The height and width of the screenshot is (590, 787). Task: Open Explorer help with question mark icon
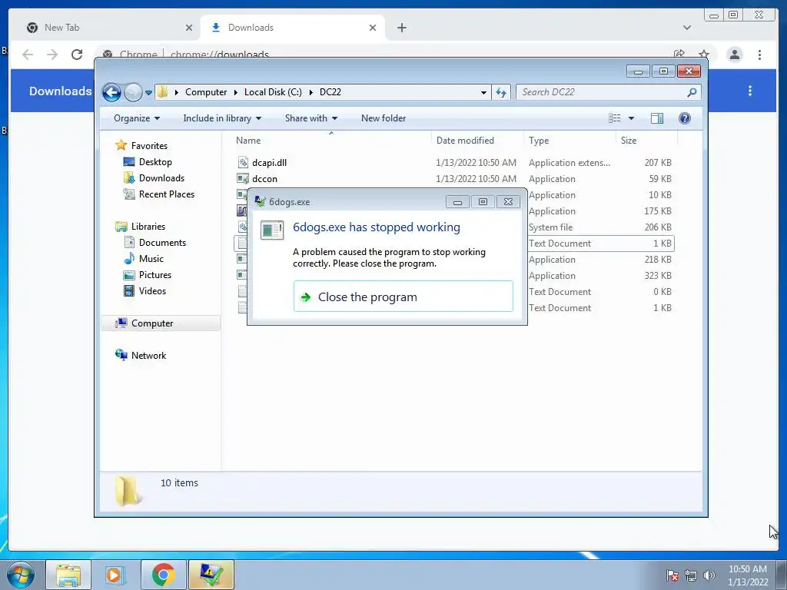[685, 118]
